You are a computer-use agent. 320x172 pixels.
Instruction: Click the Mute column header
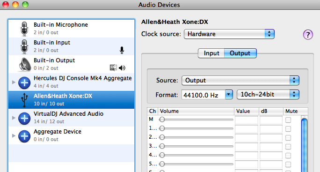(x=295, y=111)
